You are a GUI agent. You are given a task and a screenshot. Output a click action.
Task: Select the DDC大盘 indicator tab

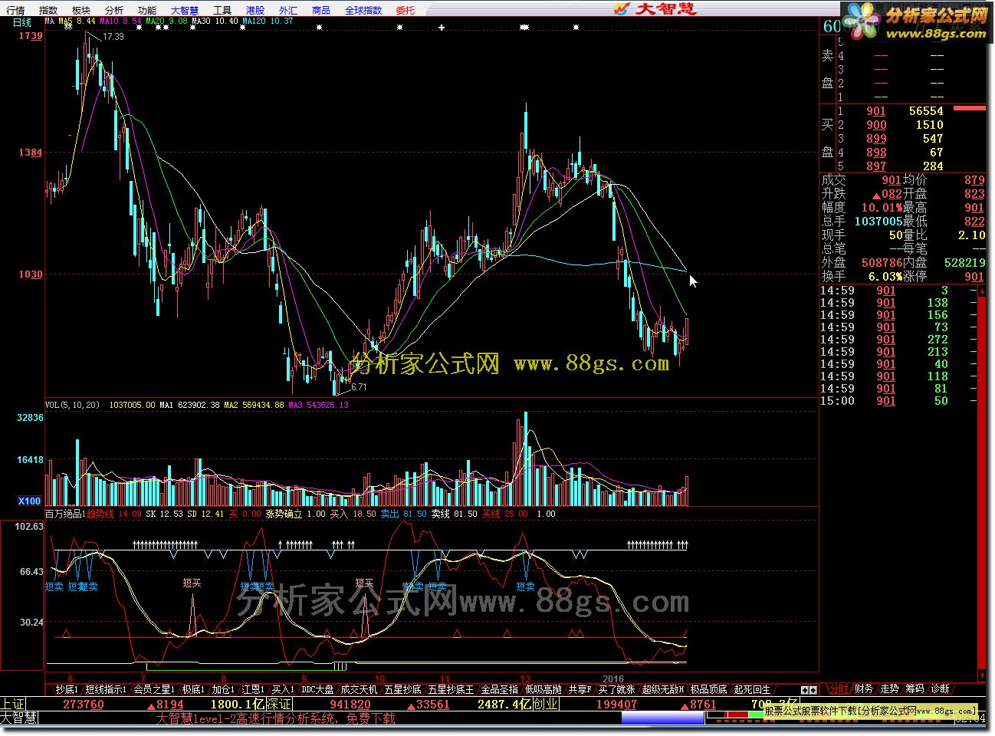point(317,689)
